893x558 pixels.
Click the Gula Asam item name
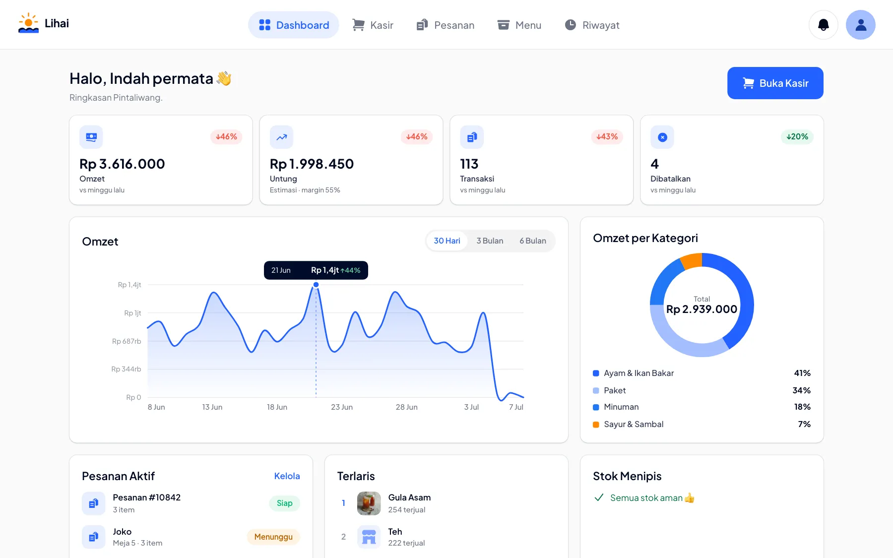pos(409,497)
